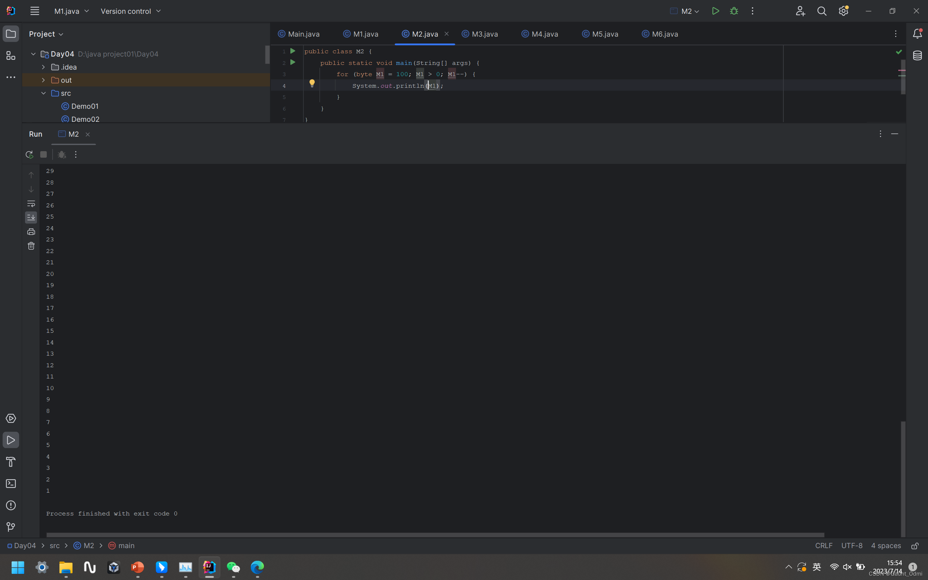The width and height of the screenshot is (928, 580).
Task: Stop the running process button
Action: tap(43, 154)
